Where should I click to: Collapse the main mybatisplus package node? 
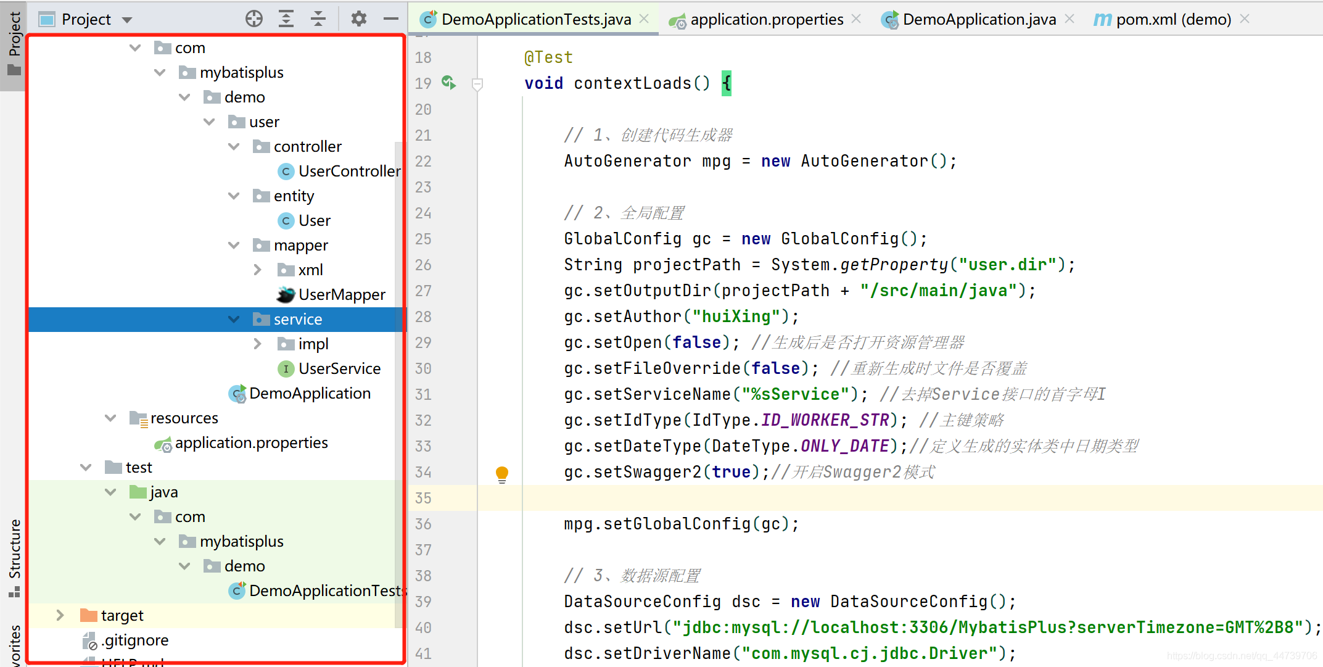pos(160,72)
